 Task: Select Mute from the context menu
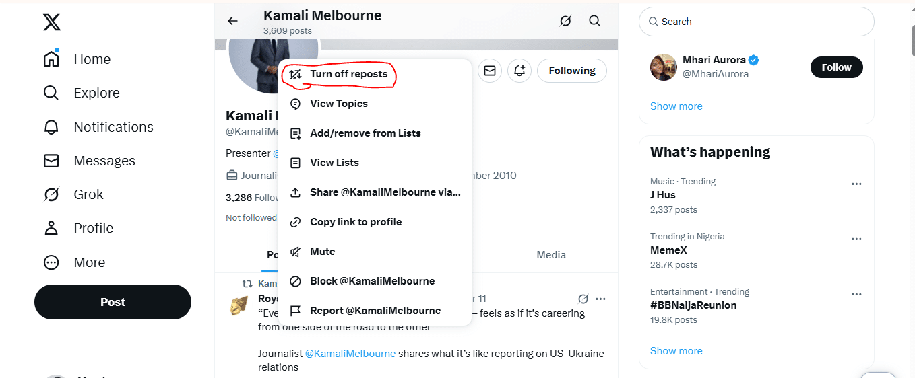point(322,252)
